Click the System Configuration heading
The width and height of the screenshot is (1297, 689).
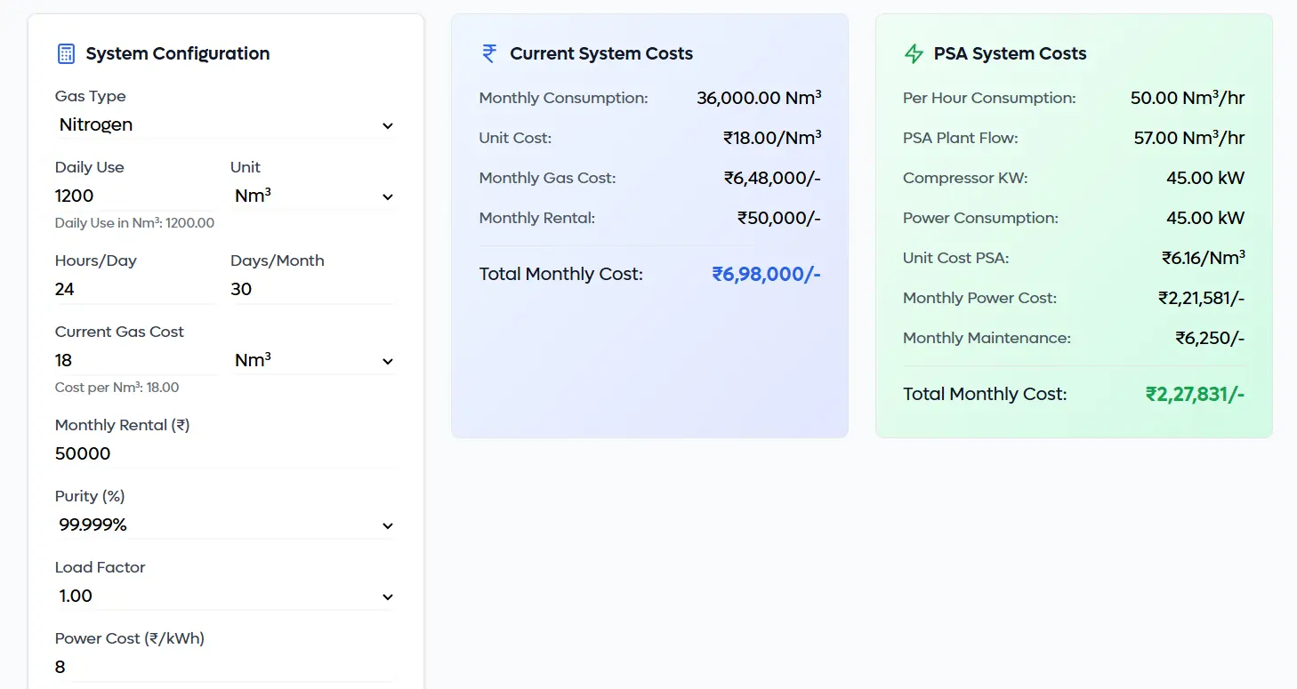coord(178,53)
